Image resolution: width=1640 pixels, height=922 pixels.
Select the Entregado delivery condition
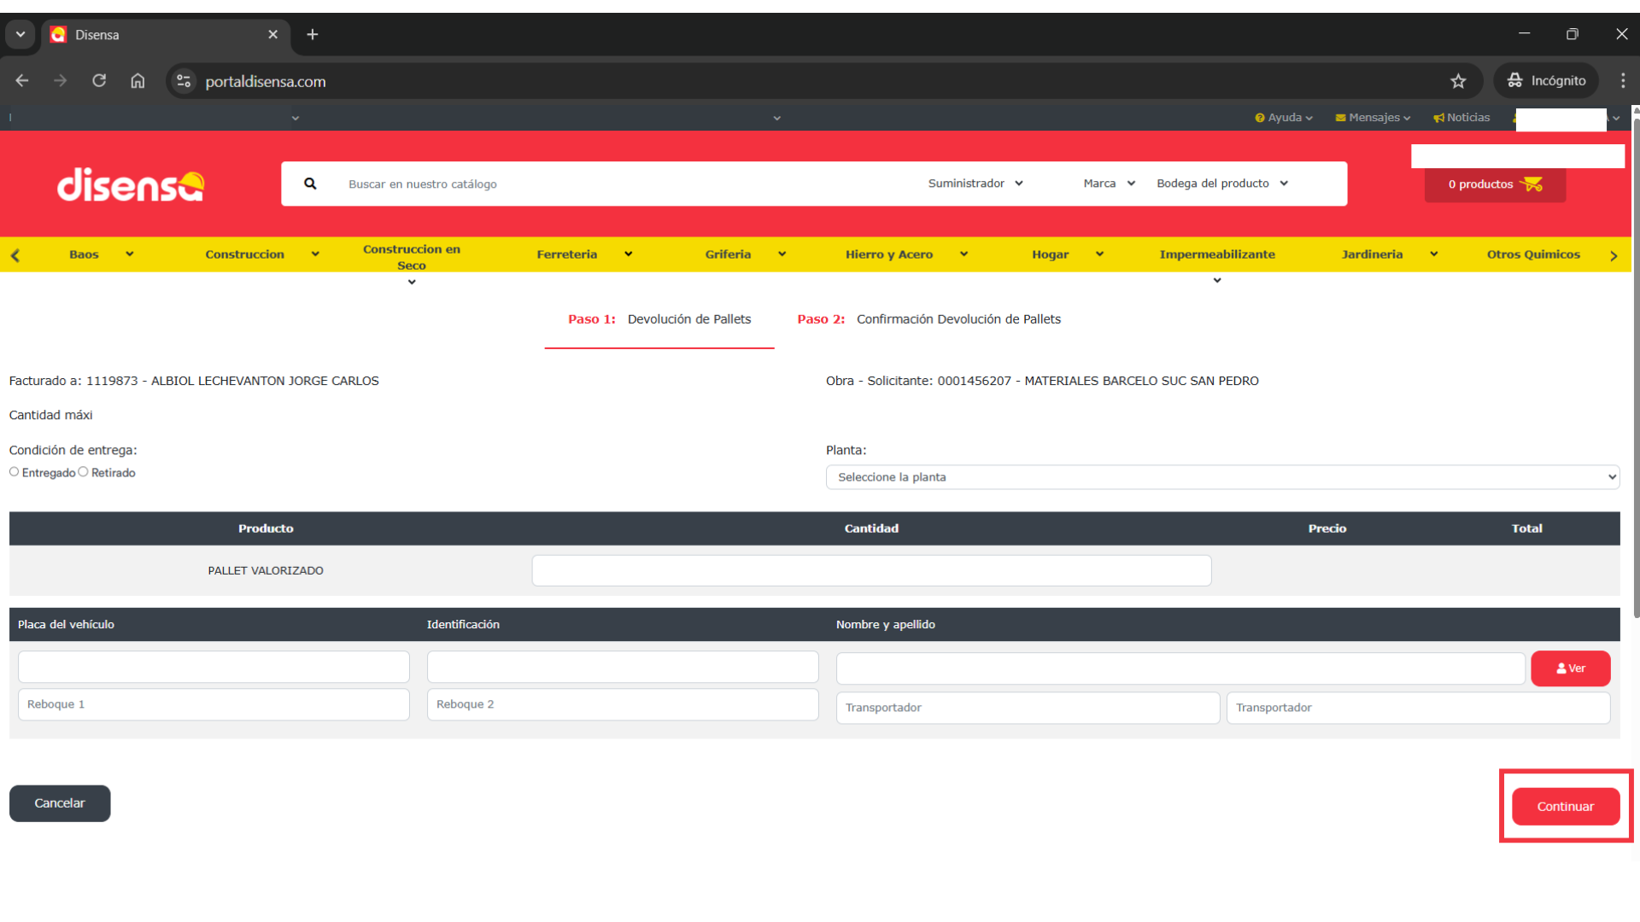point(15,472)
